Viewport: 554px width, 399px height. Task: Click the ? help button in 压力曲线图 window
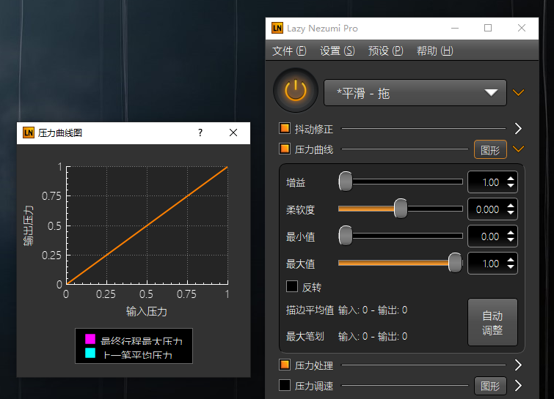click(x=200, y=133)
